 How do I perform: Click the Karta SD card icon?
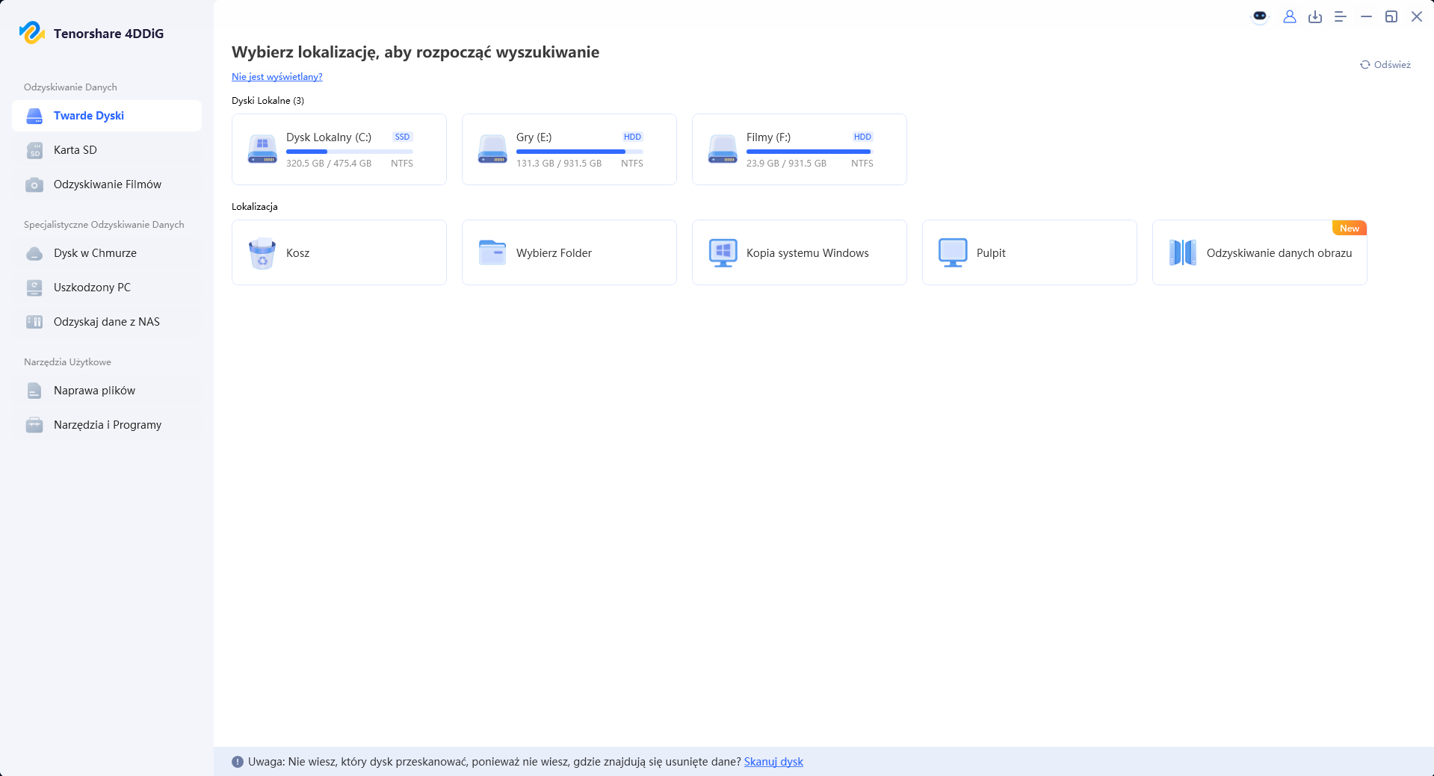point(34,150)
